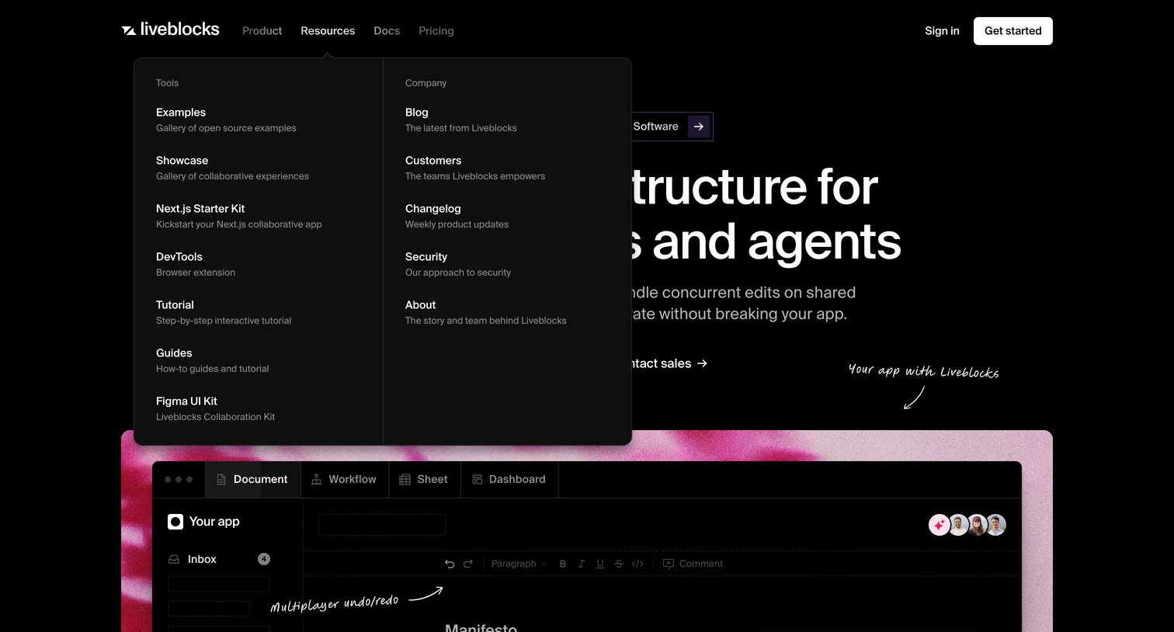Open the About link

(x=485, y=312)
